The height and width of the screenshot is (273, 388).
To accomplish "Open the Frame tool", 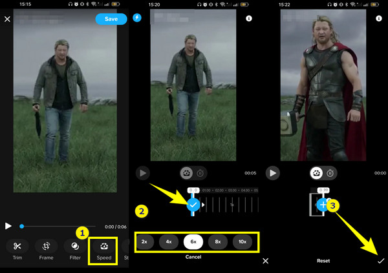I will tap(47, 250).
